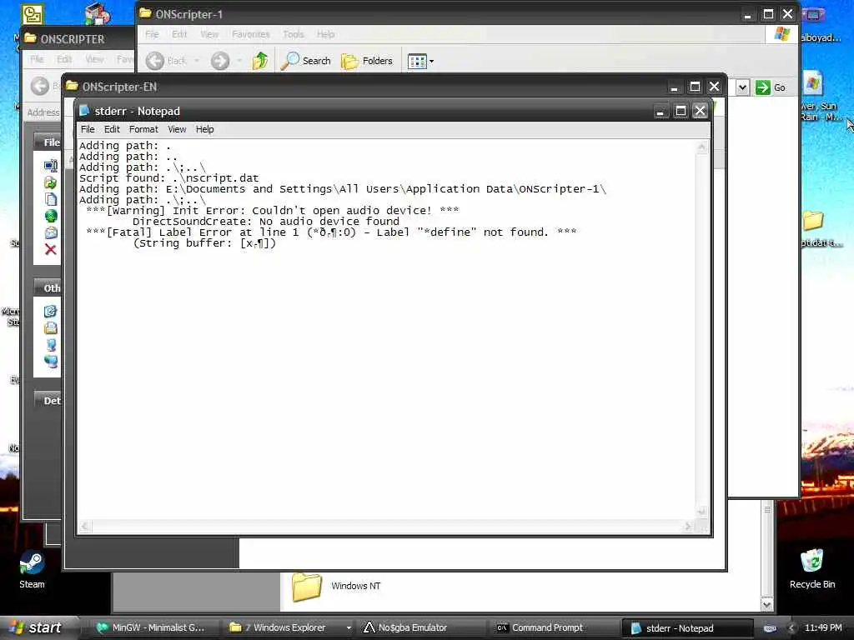Image resolution: width=854 pixels, height=640 pixels.
Task: Click inside Notepad text on Fatal line
Action: [x=330, y=232]
